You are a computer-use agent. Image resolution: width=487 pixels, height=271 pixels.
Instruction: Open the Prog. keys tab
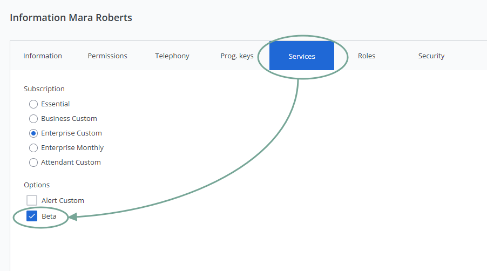pyautogui.click(x=237, y=56)
